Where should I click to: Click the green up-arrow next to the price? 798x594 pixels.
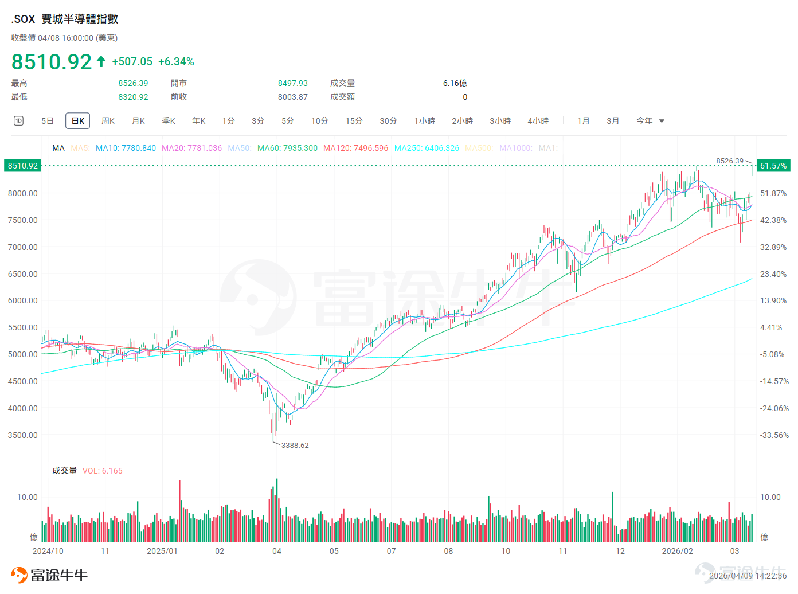point(101,61)
